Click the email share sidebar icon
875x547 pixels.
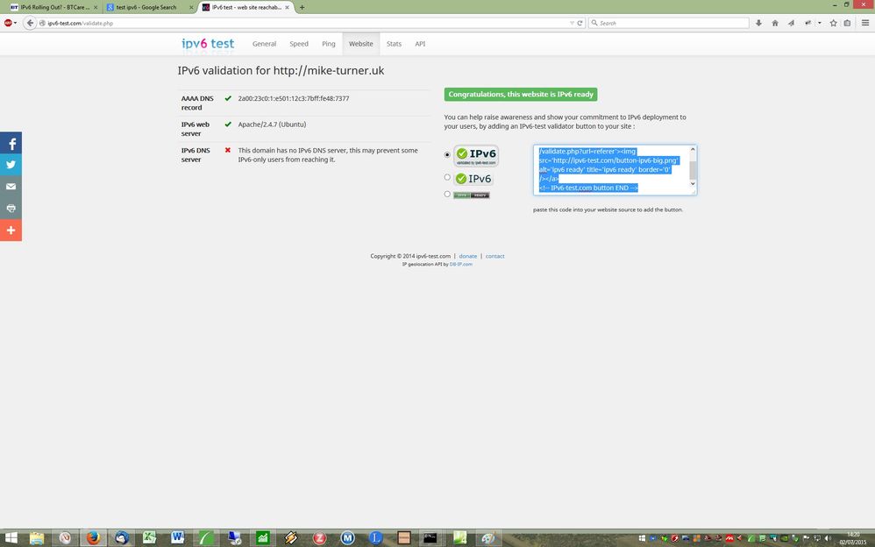point(11,187)
